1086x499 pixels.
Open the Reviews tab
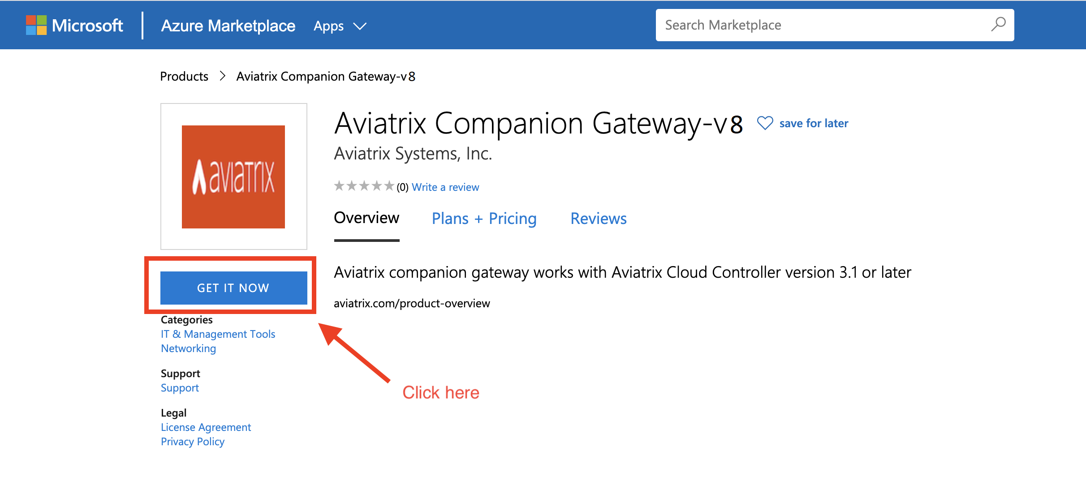coord(598,219)
